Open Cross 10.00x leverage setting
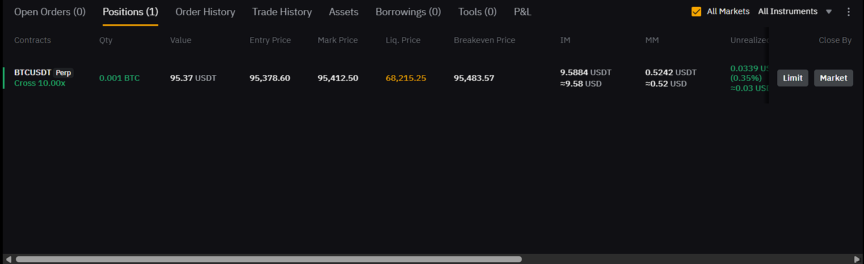The width and height of the screenshot is (864, 264). click(x=40, y=83)
